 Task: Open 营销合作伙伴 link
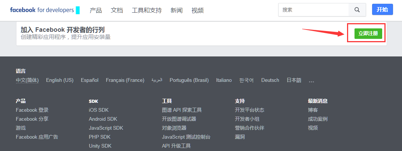(249, 128)
